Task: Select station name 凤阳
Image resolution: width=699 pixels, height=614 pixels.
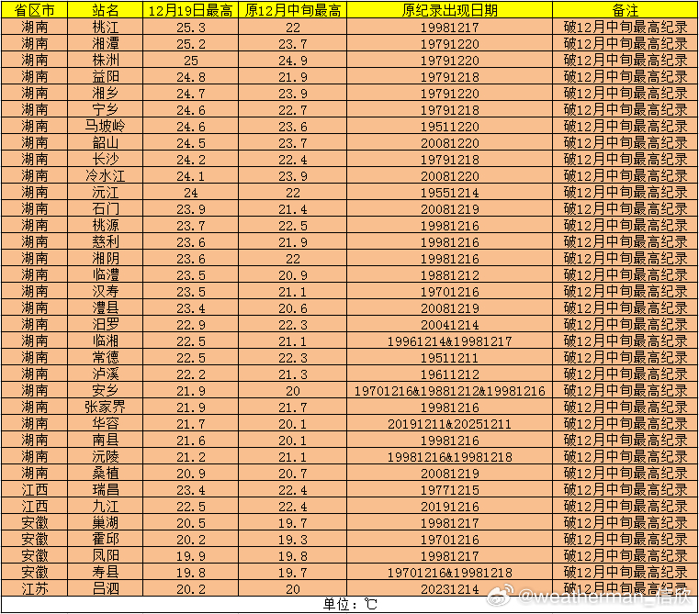Action: point(106,555)
